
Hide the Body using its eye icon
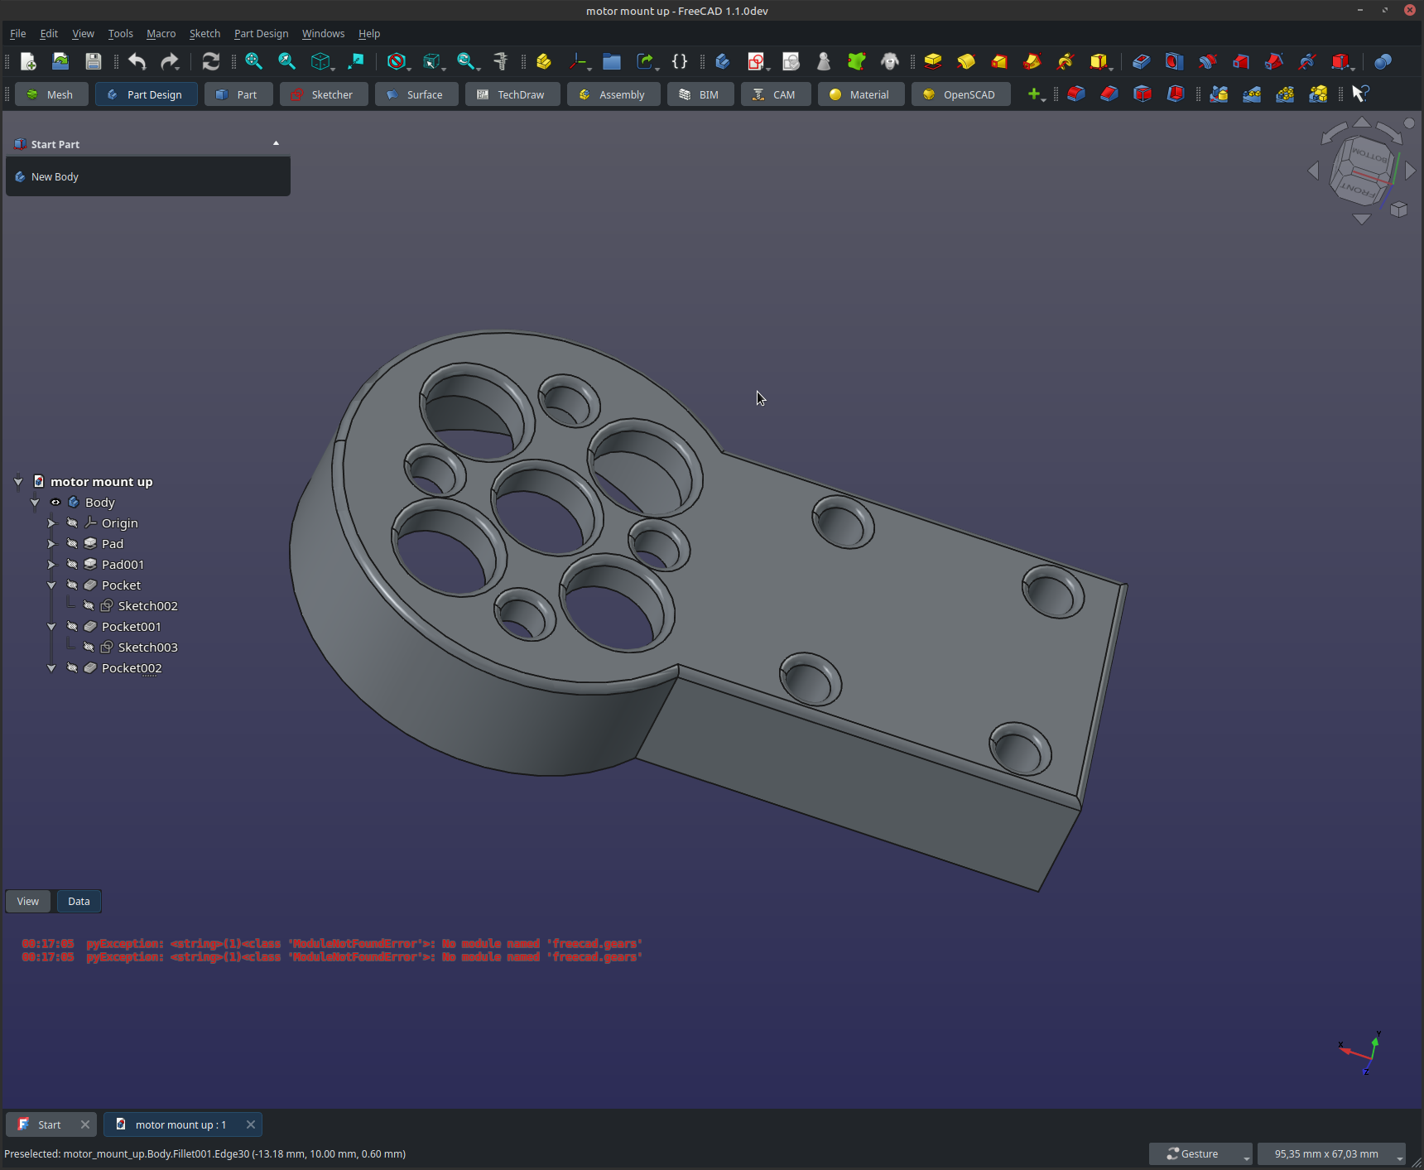pos(55,503)
